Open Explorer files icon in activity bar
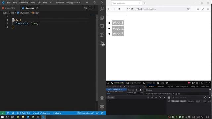The width and height of the screenshot is (212, 119). pos(102,18)
